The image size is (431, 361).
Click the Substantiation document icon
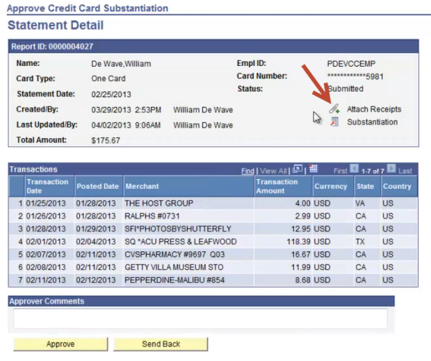point(334,122)
